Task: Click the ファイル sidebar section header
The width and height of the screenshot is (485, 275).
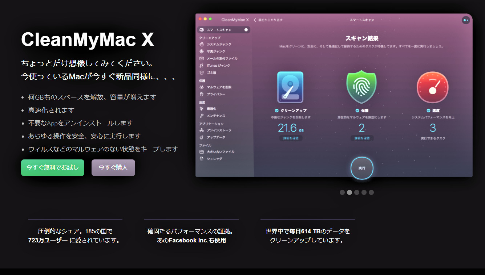Action: pyautogui.click(x=205, y=145)
